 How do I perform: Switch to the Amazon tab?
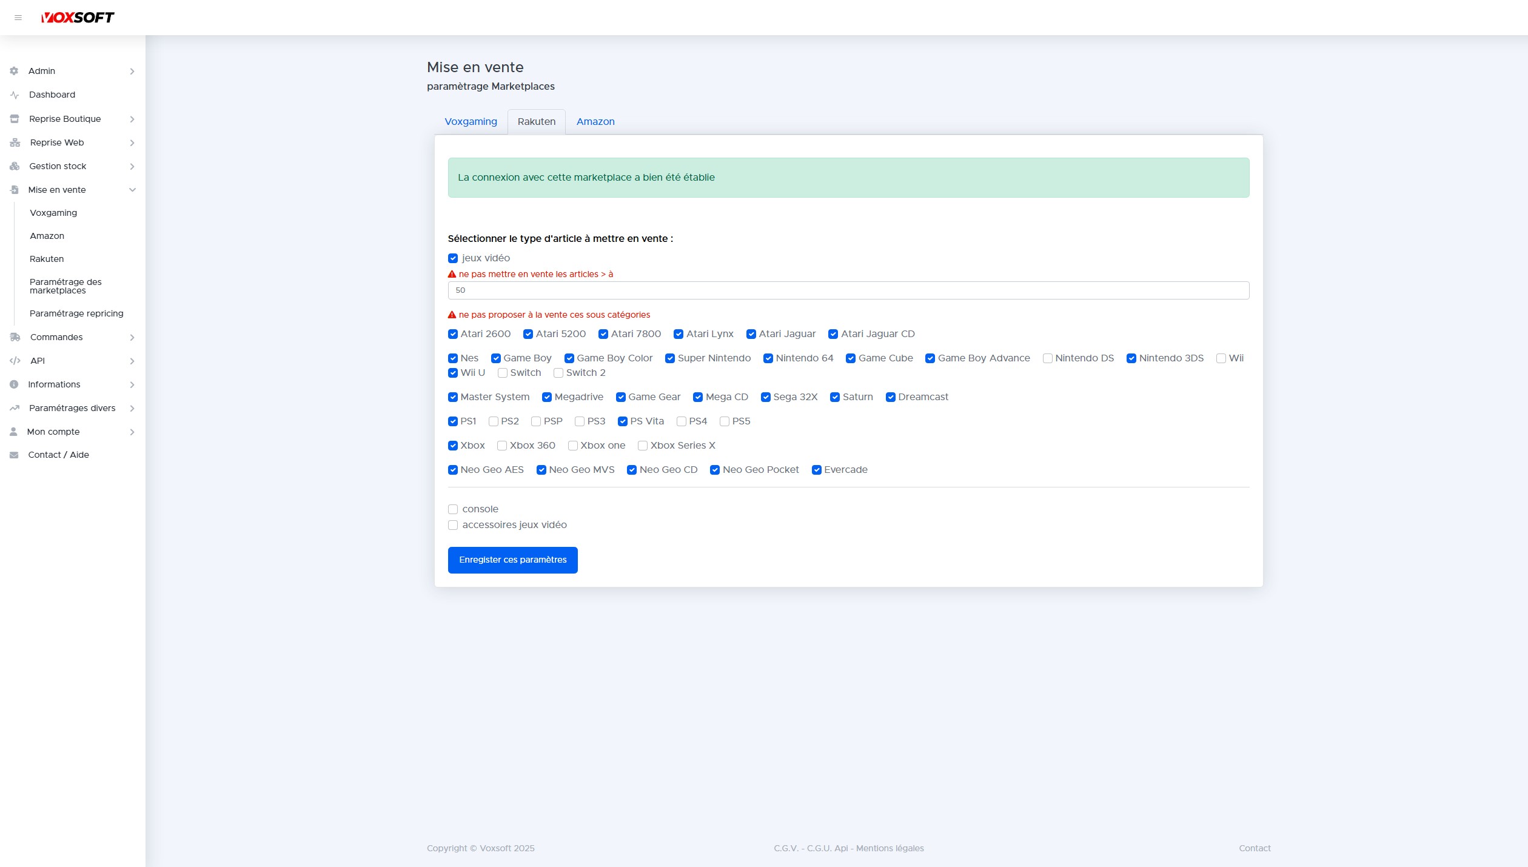tap(595, 121)
